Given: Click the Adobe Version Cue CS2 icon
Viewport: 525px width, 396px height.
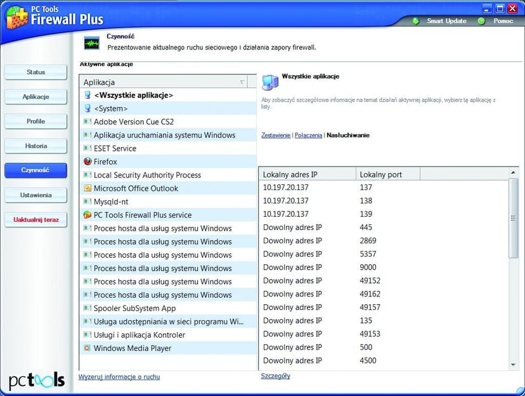Looking at the screenshot, I should click(87, 122).
